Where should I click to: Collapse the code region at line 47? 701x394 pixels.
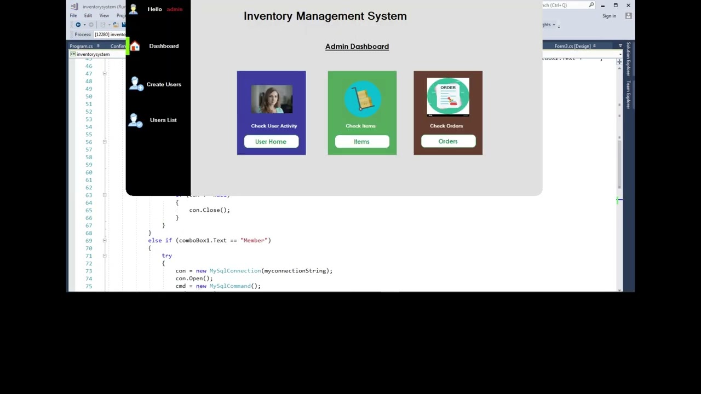coord(105,73)
